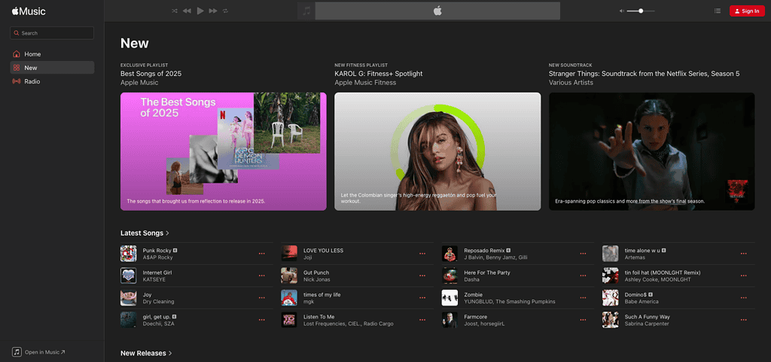Skip to previous track
771x362 pixels.
point(187,11)
